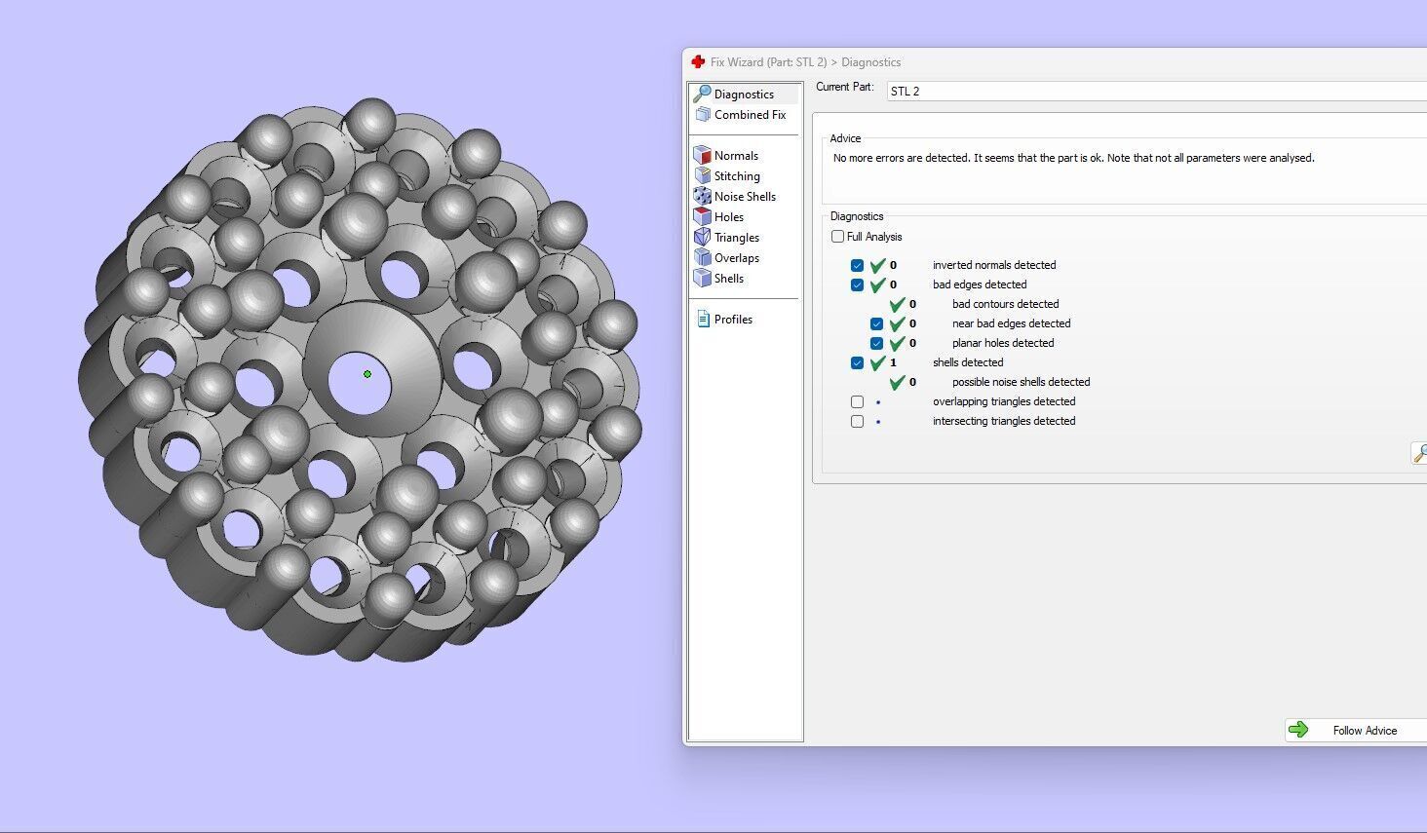Click the green check next to bad contours
Image resolution: width=1427 pixels, height=833 pixels.
pos(897,304)
